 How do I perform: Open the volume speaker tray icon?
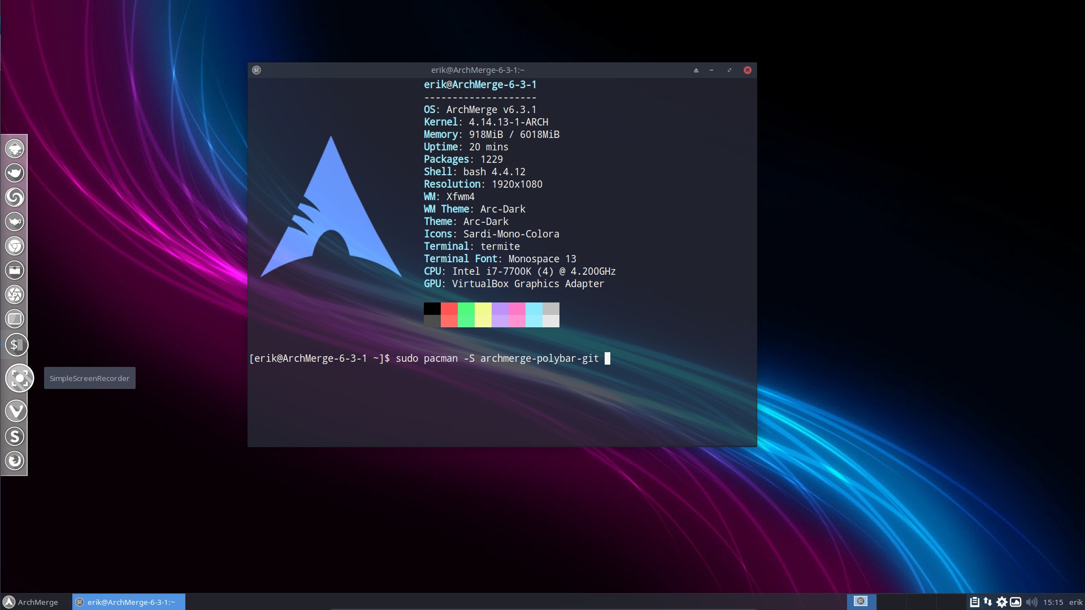tap(1031, 602)
